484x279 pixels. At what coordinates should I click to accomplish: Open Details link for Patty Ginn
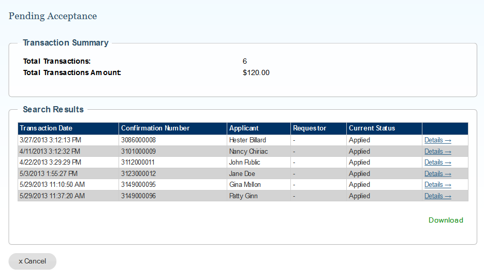(x=437, y=196)
